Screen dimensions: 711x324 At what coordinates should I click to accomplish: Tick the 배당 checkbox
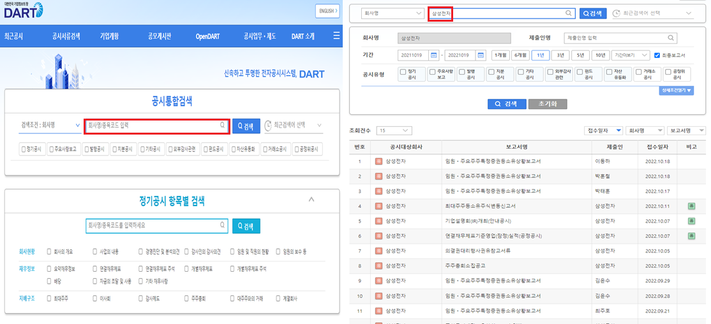(49, 281)
